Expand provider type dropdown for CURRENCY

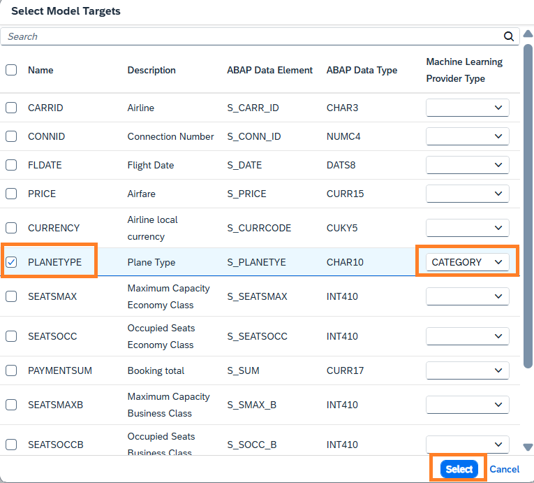coord(467,228)
